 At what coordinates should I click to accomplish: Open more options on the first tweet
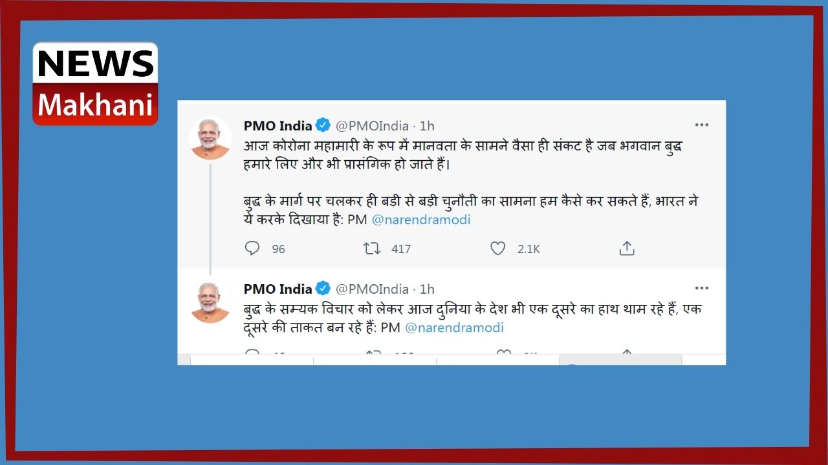point(702,125)
